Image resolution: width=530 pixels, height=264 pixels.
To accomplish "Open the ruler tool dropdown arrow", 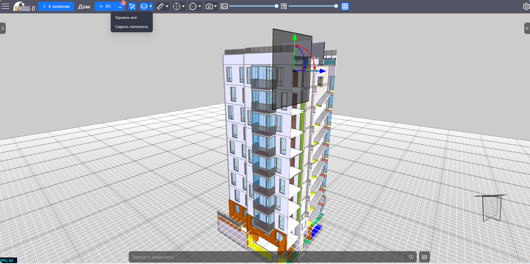I will [x=167, y=6].
